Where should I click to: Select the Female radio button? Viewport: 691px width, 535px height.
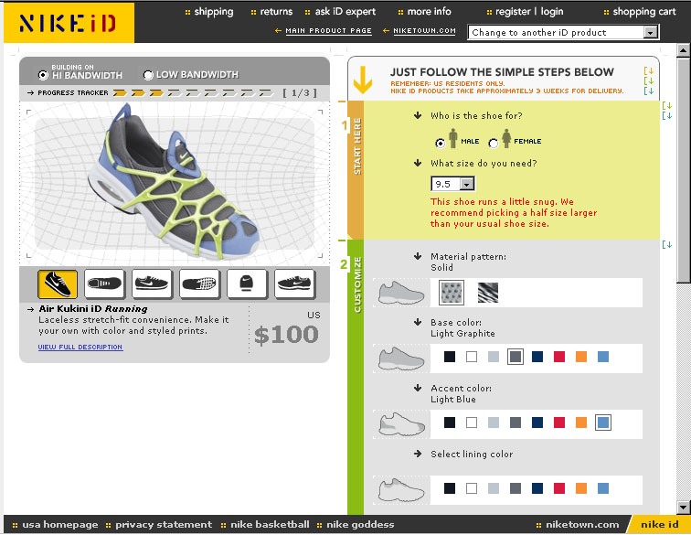click(x=494, y=143)
